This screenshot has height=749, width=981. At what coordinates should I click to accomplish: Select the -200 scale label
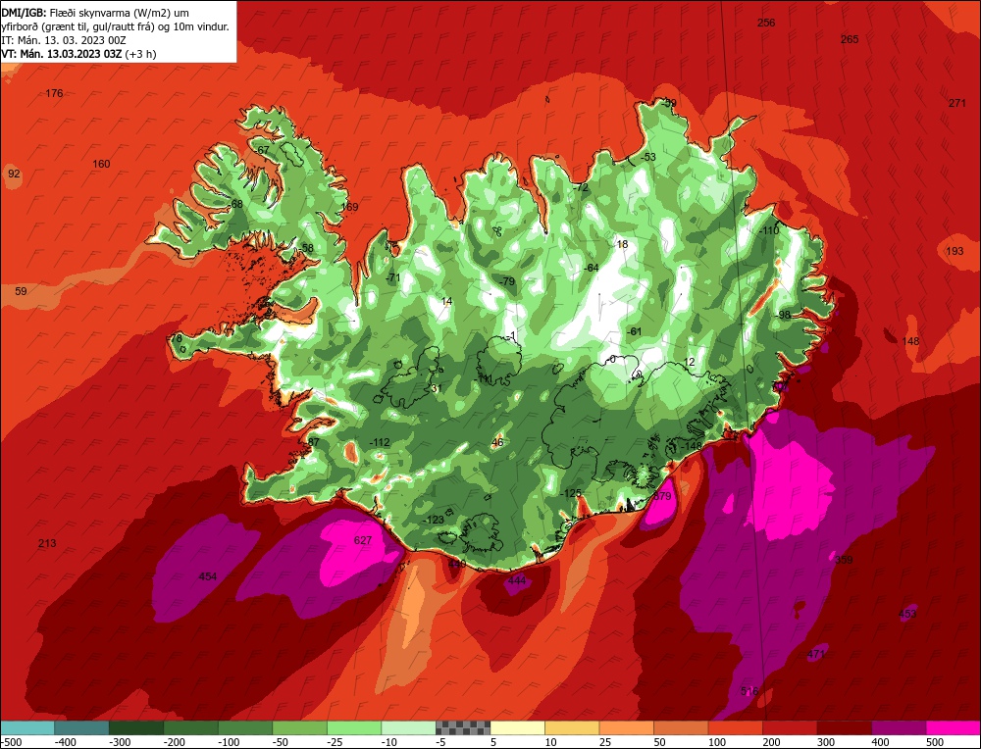pos(175,742)
